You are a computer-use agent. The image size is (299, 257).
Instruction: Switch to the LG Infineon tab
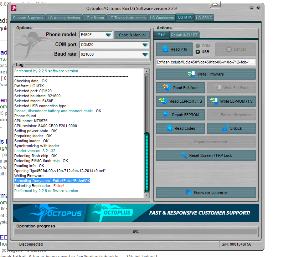pos(94,18)
